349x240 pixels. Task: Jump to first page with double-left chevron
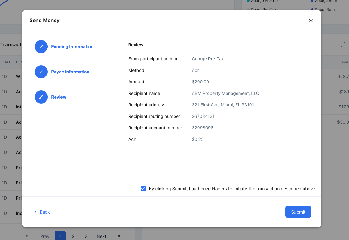pyautogui.click(x=27, y=236)
